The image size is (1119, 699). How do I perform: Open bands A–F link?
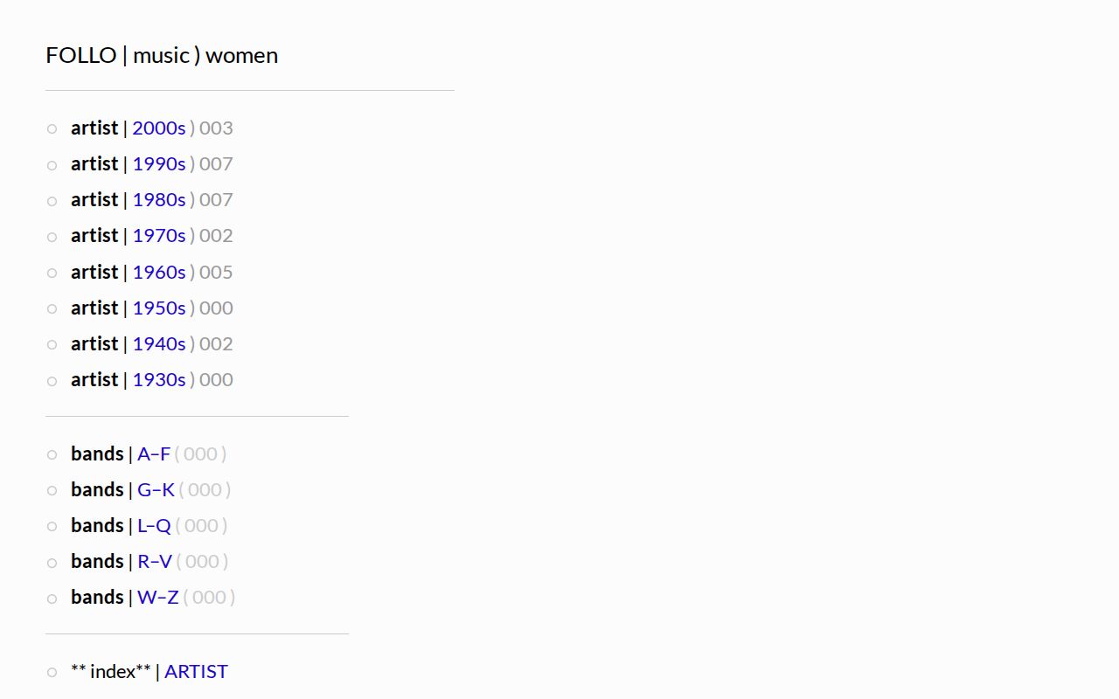click(x=154, y=453)
